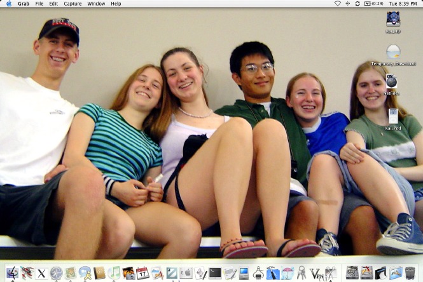Click the battery status indicator (0:29)
The height and width of the screenshot is (282, 423).
pyautogui.click(x=373, y=4)
